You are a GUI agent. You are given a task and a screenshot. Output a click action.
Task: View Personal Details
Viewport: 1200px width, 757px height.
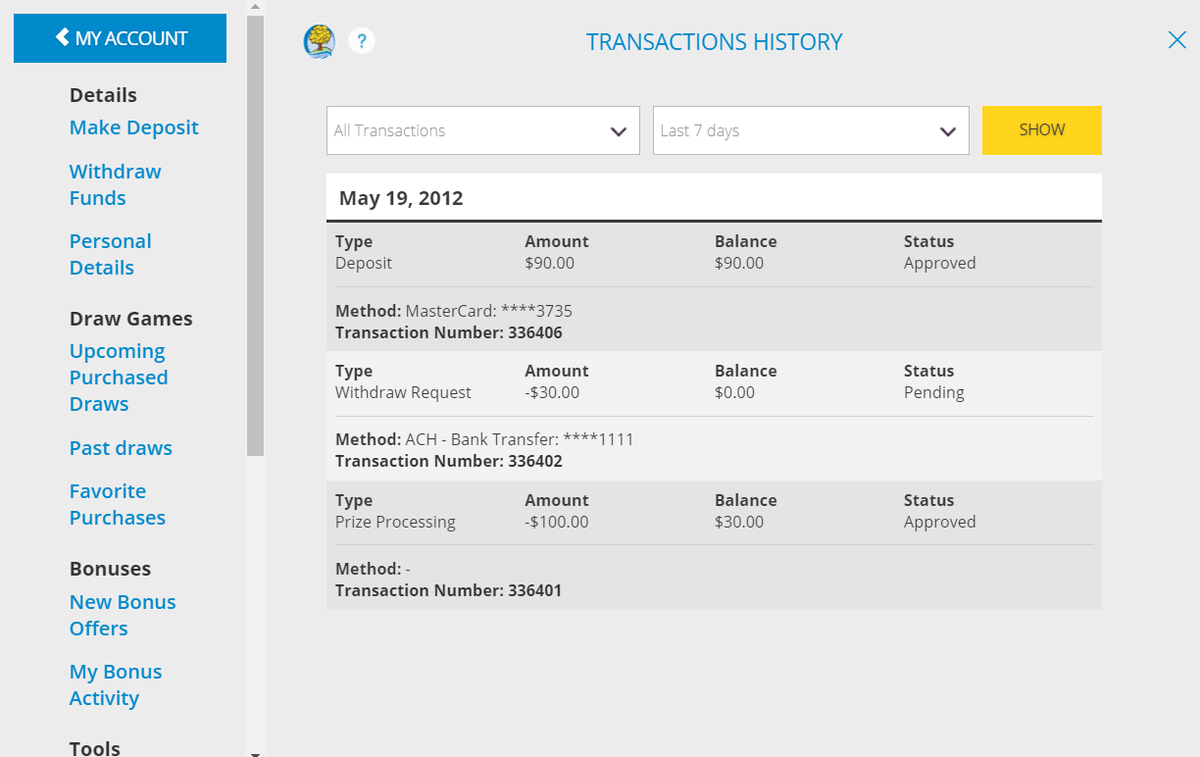pyautogui.click(x=110, y=254)
